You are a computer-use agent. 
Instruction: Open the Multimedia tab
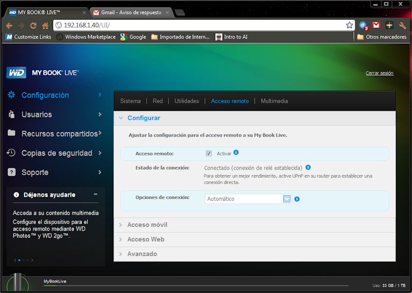[274, 101]
